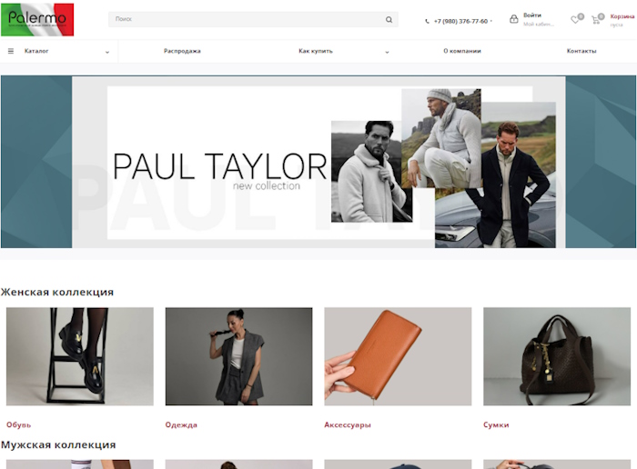Image resolution: width=637 pixels, height=469 pixels.
Task: Click the Войти login link
Action: [532, 15]
